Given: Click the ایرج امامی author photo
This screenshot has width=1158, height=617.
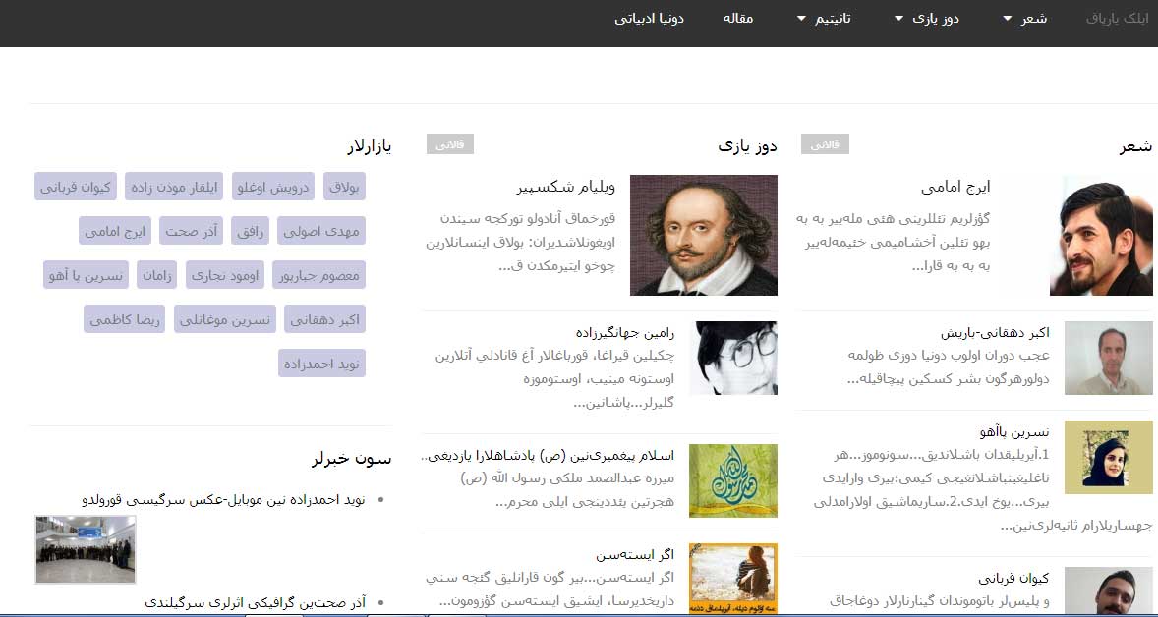Looking at the screenshot, I should pos(1100,236).
